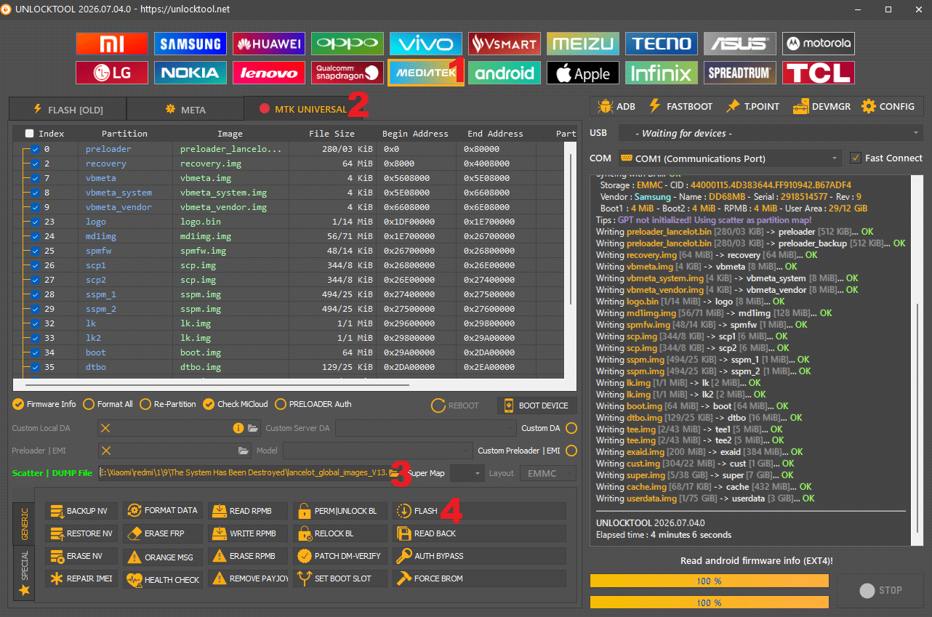Click the BOOT DEVICE button
This screenshot has width=932, height=617.
[537, 406]
